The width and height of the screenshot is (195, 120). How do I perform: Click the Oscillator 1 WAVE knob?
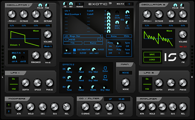[48, 56]
